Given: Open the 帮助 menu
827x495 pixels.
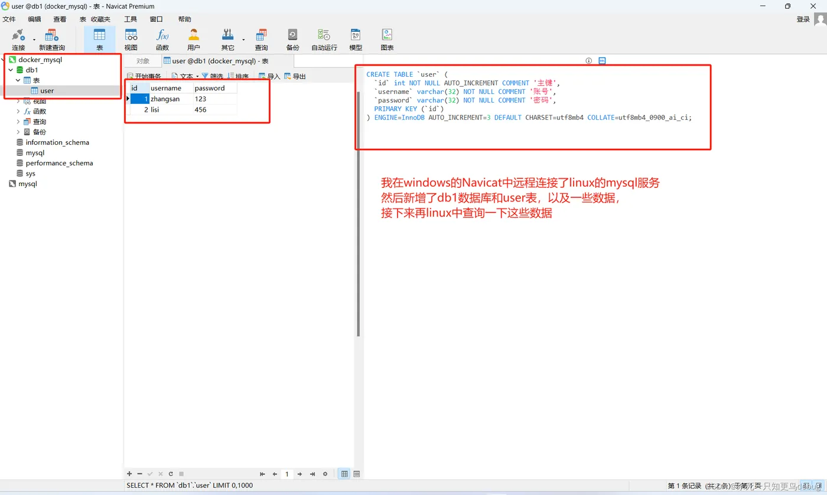Looking at the screenshot, I should (x=184, y=19).
